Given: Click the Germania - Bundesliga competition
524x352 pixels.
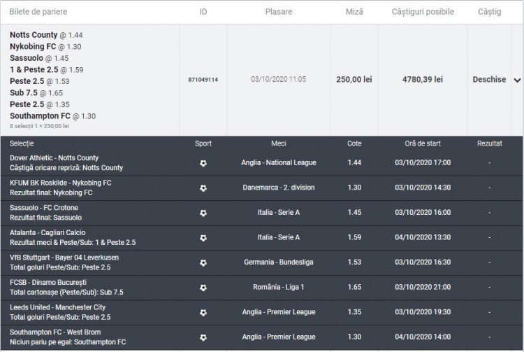Looking at the screenshot, I should (x=279, y=262).
